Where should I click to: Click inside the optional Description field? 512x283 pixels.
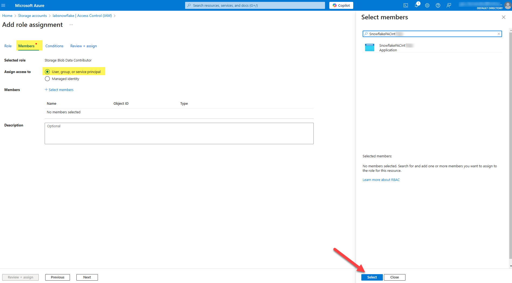[x=179, y=133]
